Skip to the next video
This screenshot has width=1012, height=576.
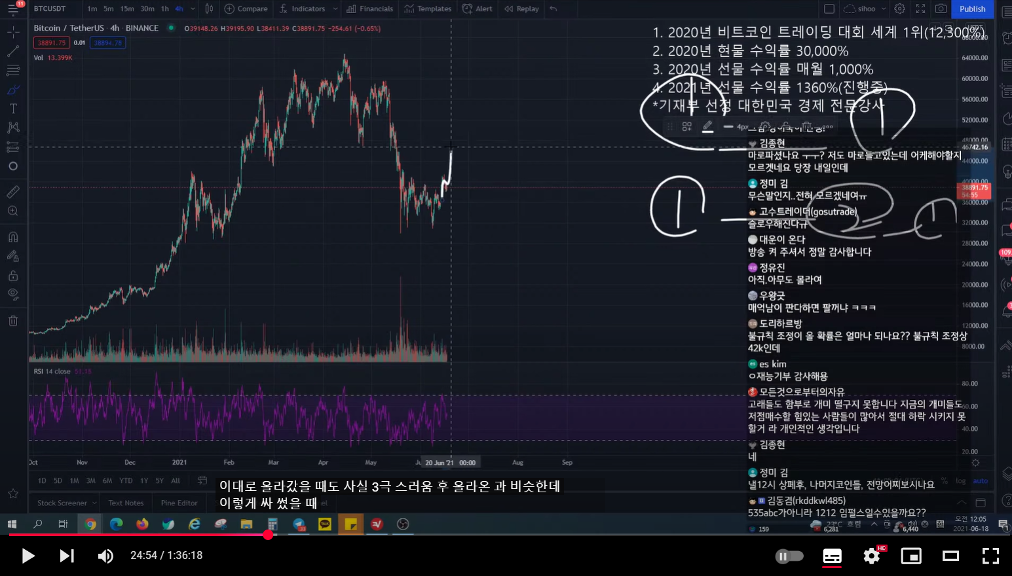tap(67, 556)
